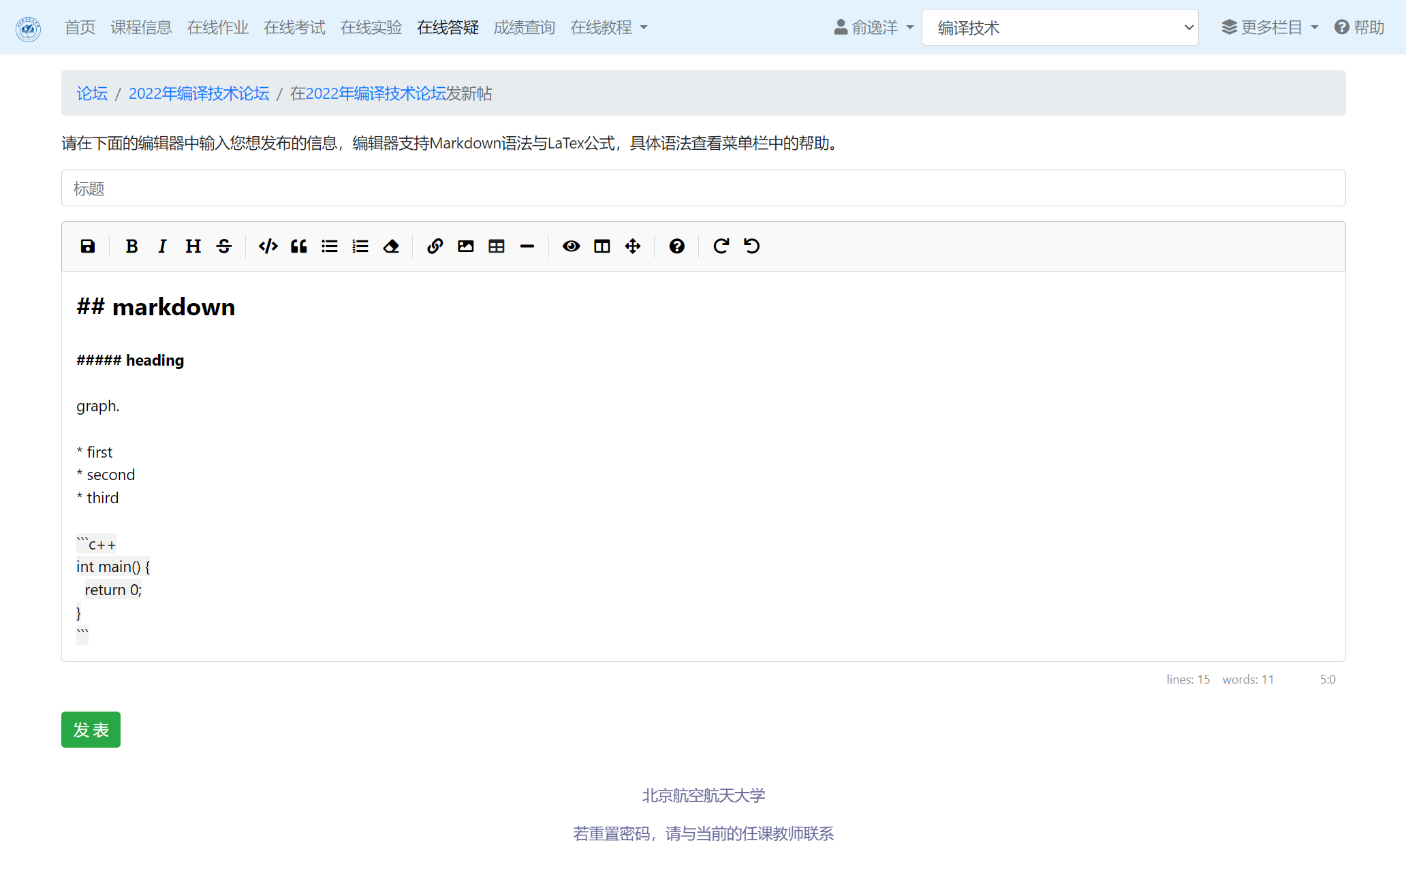Open 在线答疑 in the navbar
Screen dimensions: 1406x875
click(448, 28)
